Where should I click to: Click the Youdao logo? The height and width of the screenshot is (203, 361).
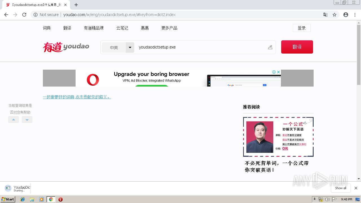point(66,47)
